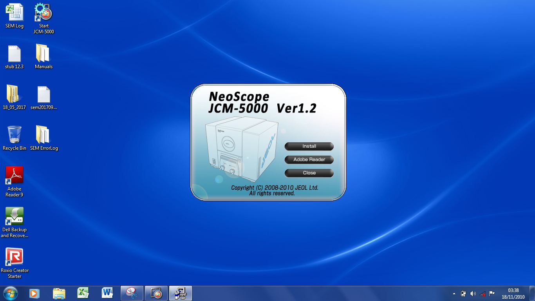Click the Safely Remove Hardware tray icon
535x301 pixels.
click(x=463, y=294)
